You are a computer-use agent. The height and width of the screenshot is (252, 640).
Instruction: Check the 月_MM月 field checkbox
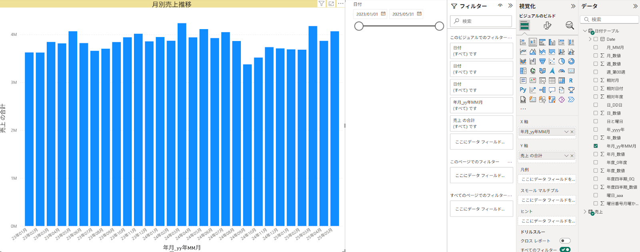596,47
